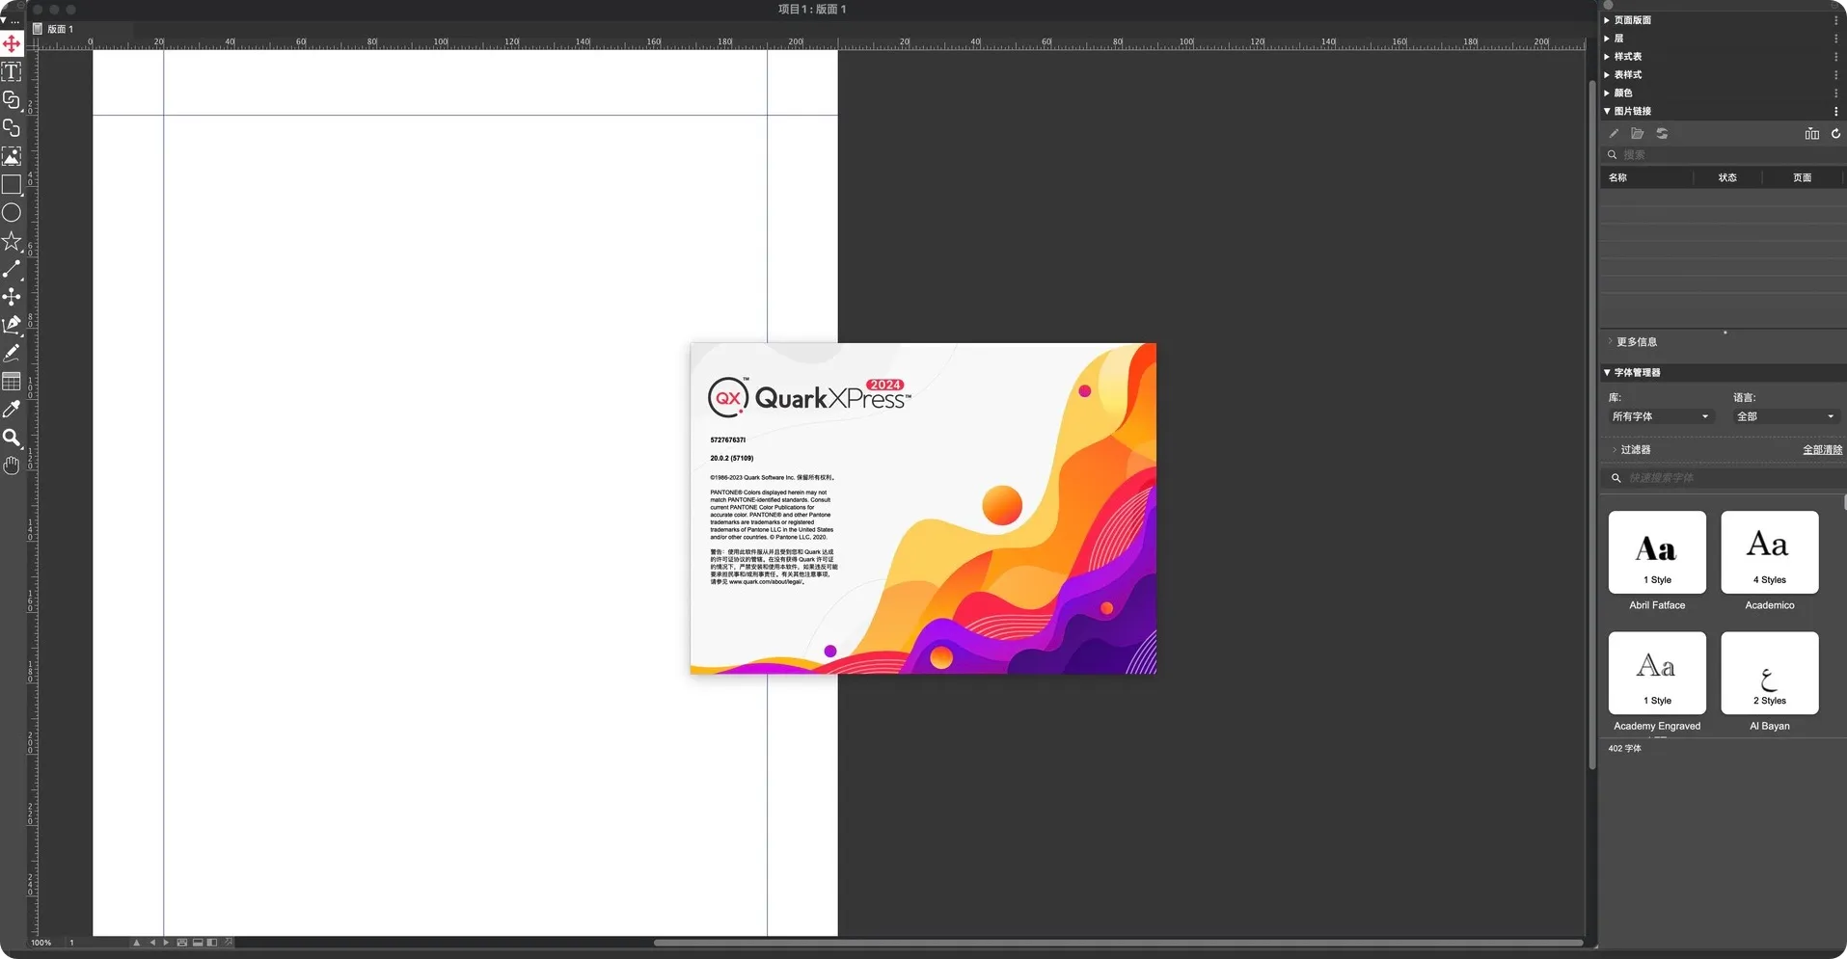The height and width of the screenshot is (959, 1847).
Task: Select the Item move tool
Action: pyautogui.click(x=12, y=43)
